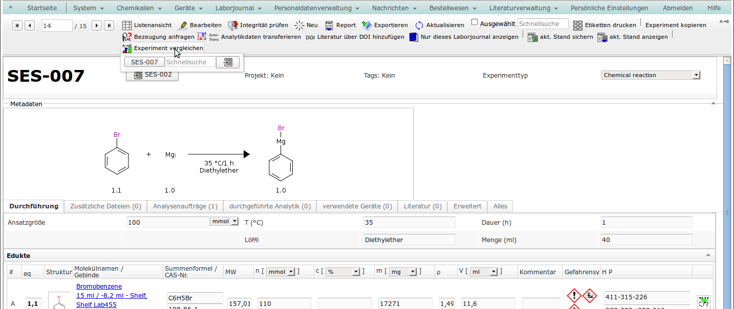Click the toolbar Schnellsuche input field
The width and height of the screenshot is (734, 309).
pos(543,24)
